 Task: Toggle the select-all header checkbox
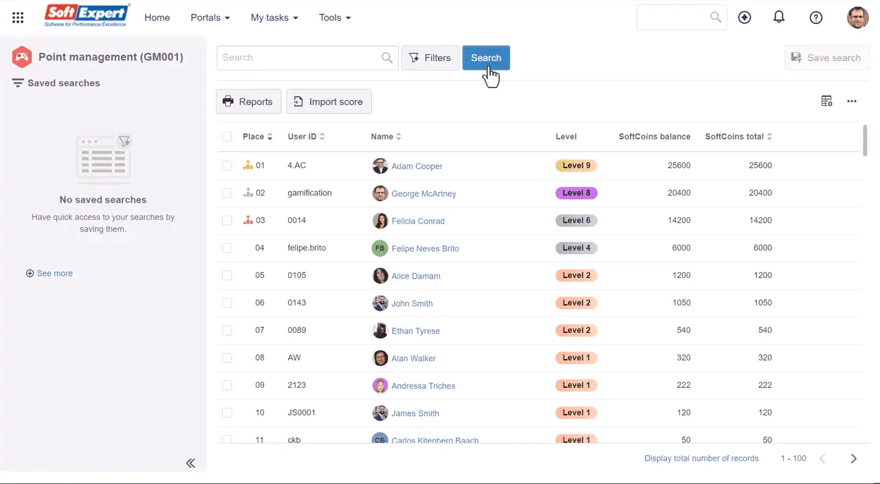pyautogui.click(x=227, y=137)
